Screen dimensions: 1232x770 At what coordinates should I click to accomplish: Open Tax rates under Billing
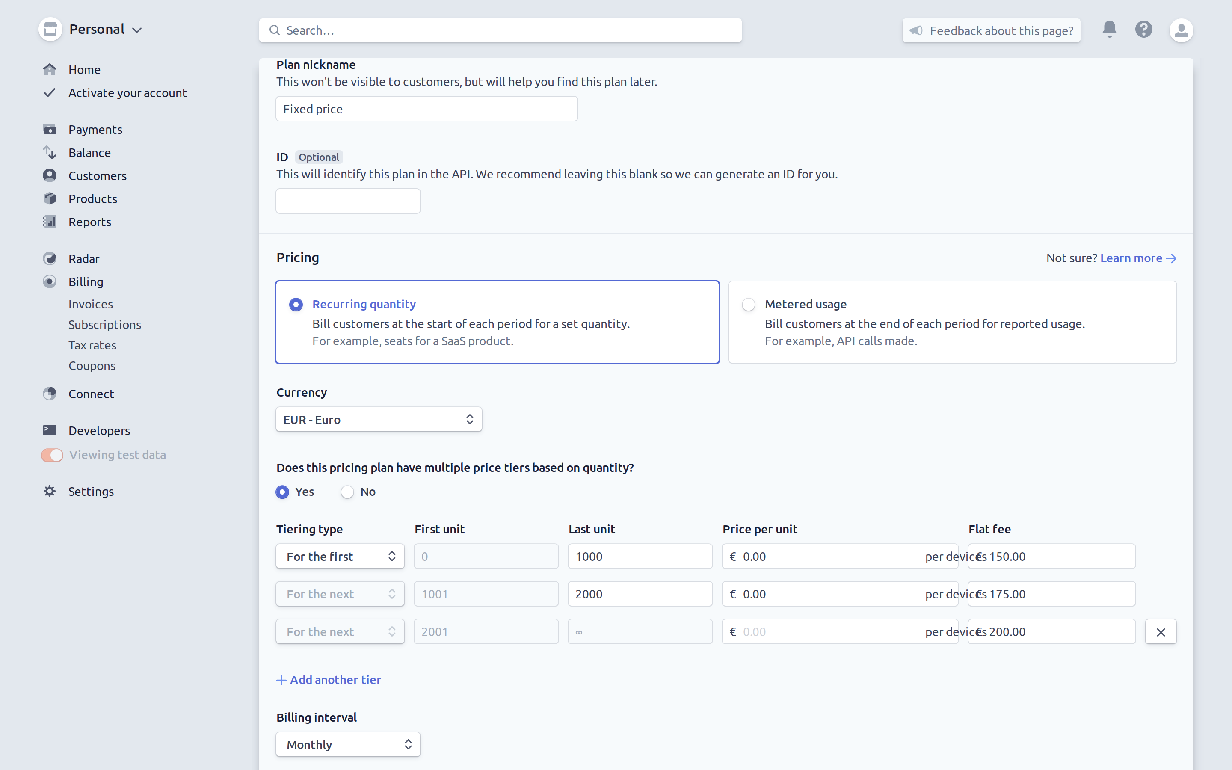tap(92, 345)
